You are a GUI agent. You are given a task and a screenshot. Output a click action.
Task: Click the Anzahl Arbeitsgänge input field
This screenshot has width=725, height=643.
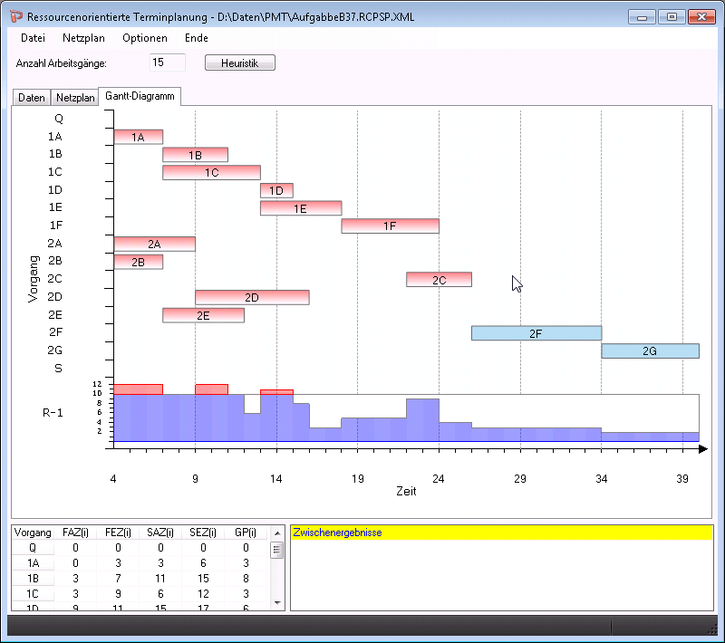(168, 62)
